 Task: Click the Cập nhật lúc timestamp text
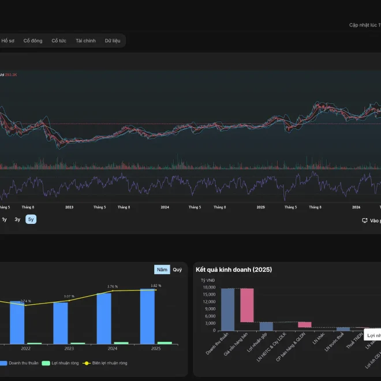[x=365, y=25]
